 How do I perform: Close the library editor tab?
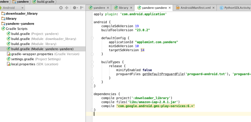tap(131, 8)
